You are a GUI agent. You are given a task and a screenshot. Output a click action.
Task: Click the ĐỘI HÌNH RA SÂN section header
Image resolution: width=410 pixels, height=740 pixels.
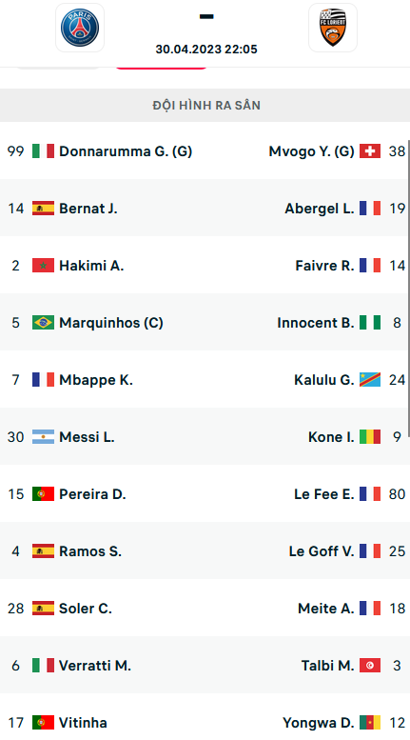(x=205, y=105)
